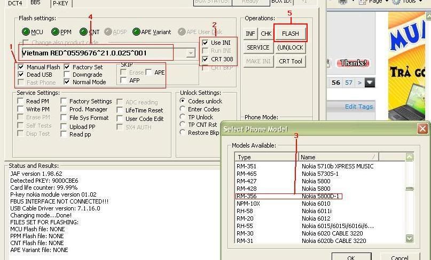
Task: Open the Edit Tags link in the browser
Action: click(359, 107)
